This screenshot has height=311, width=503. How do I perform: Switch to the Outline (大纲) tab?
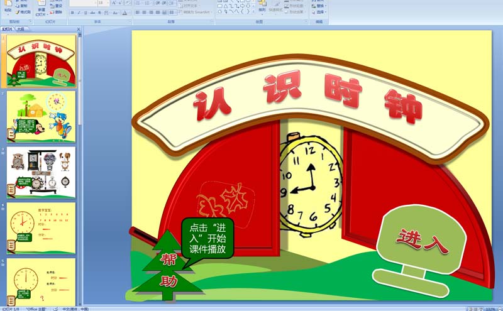[x=21, y=29]
